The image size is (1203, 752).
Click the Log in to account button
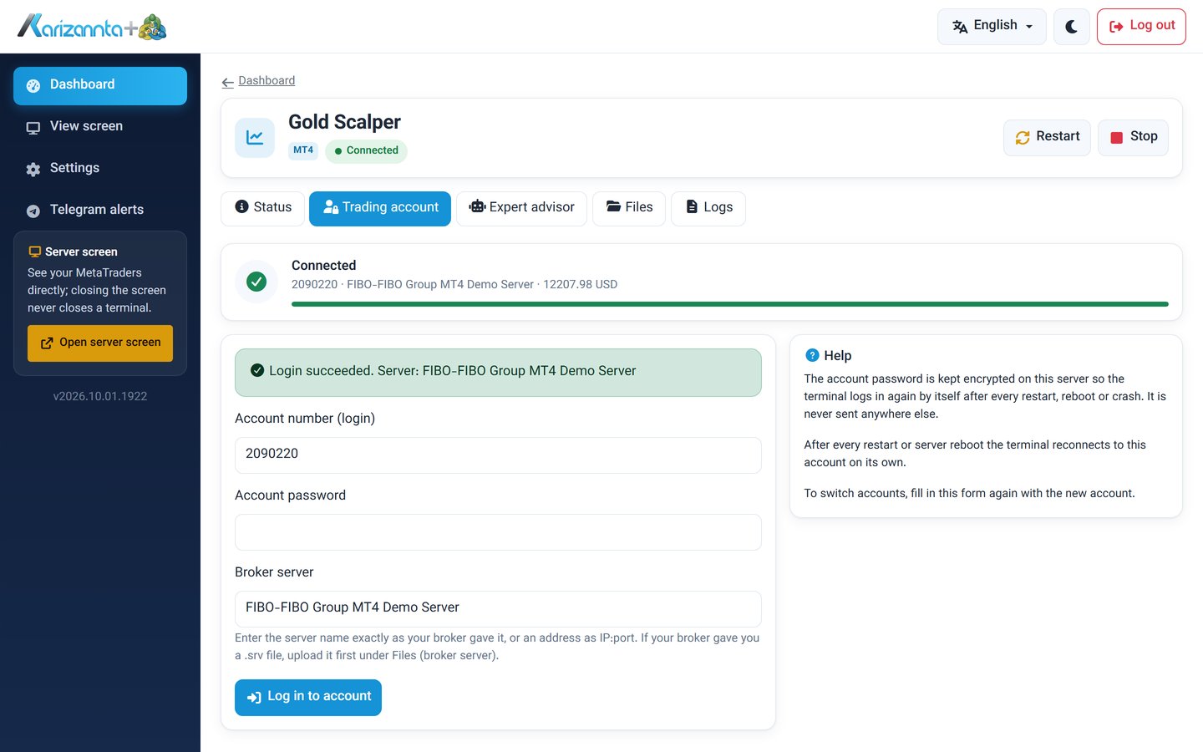[x=308, y=698]
